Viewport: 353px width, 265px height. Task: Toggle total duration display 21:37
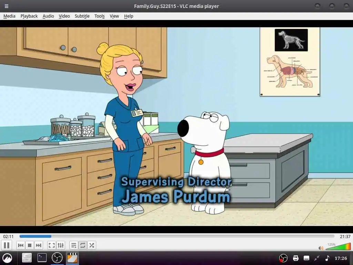coord(345,236)
